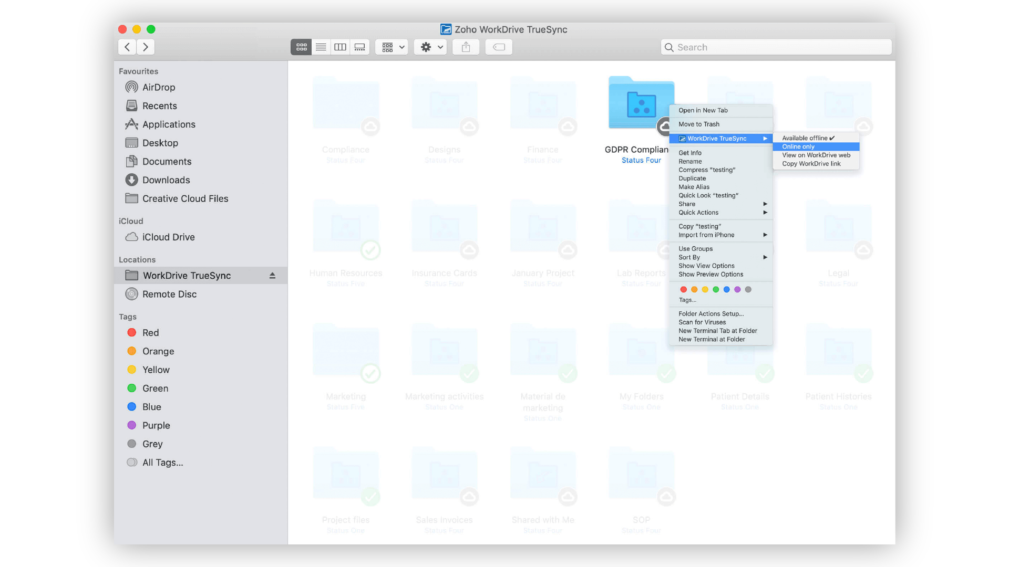
Task: Select AirDrop in the sidebar
Action: click(158, 87)
